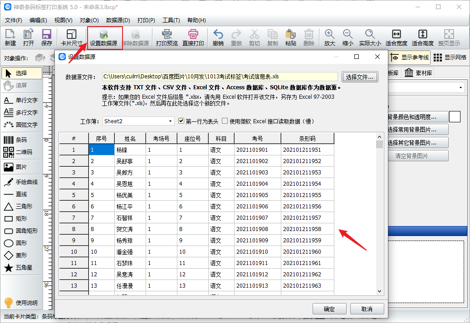Screen dimensions: 470x323
Task: Open the 对象(O) menu
Action: (x=89, y=20)
